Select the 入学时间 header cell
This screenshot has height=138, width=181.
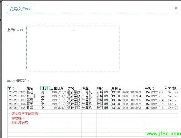171,88
